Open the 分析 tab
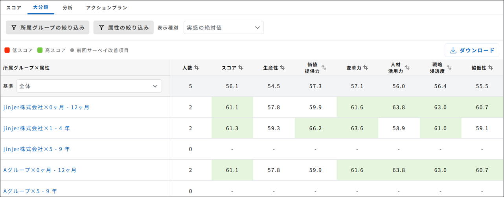This screenshot has width=504, height=197. pyautogui.click(x=68, y=8)
